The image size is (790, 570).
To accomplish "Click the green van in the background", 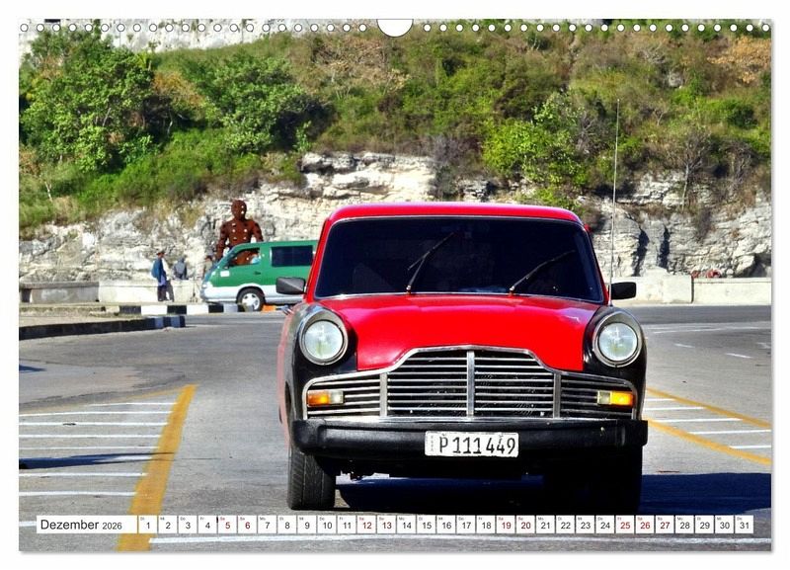I will coord(260,274).
